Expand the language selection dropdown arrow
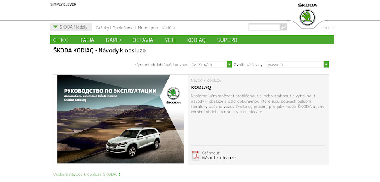The height and width of the screenshot is (182, 380). click(326, 65)
